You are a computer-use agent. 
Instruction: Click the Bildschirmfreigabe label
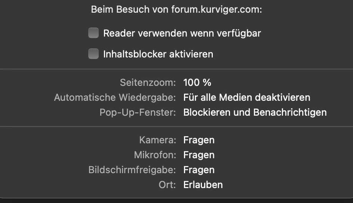click(132, 170)
